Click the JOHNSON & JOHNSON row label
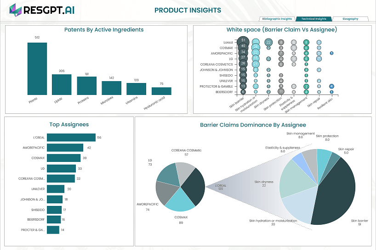Image resolution: width=376 pixels, height=250 pixels. point(216,70)
